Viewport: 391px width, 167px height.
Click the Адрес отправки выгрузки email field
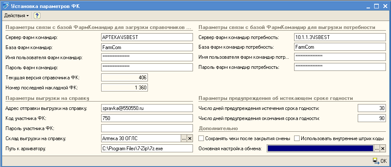click(147, 108)
